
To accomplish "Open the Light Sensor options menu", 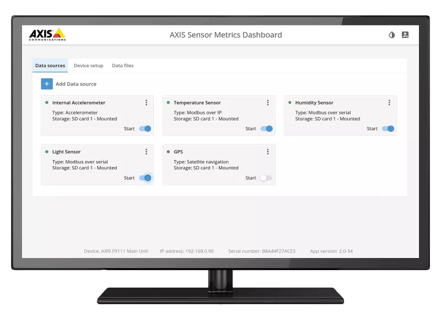I will pyautogui.click(x=146, y=151).
